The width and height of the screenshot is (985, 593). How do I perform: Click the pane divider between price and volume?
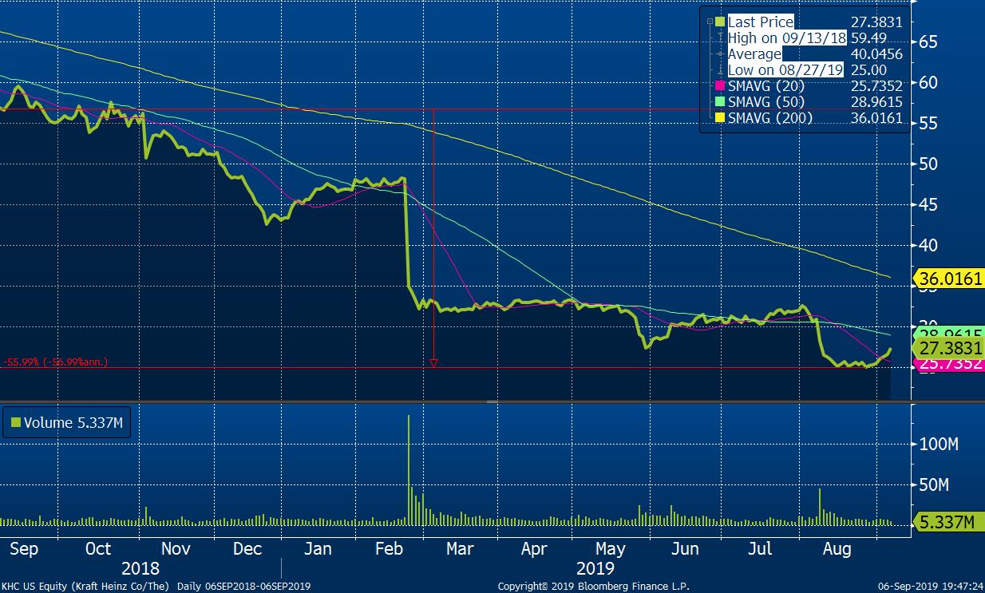(x=493, y=402)
